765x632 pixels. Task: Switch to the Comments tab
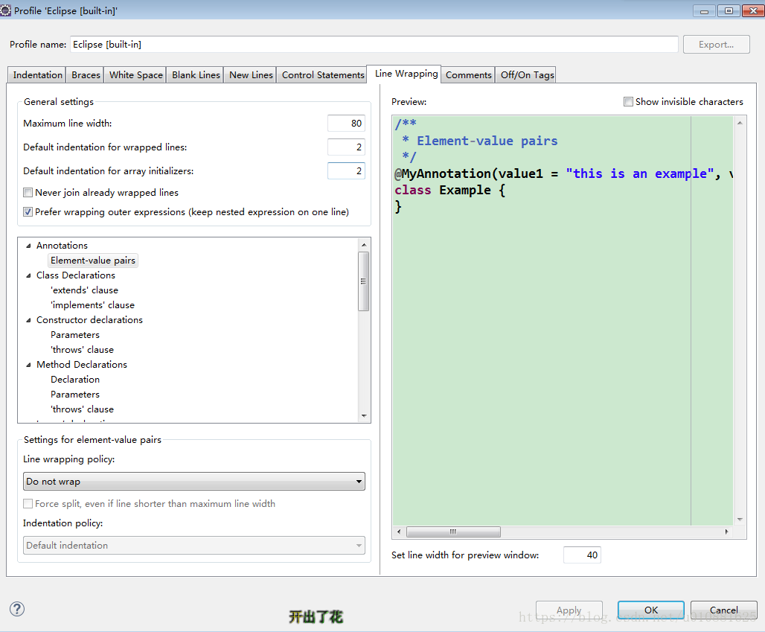(468, 74)
